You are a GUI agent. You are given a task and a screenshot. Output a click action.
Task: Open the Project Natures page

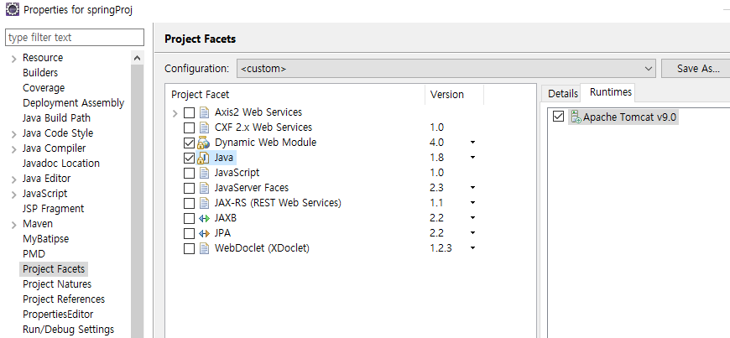(x=57, y=284)
